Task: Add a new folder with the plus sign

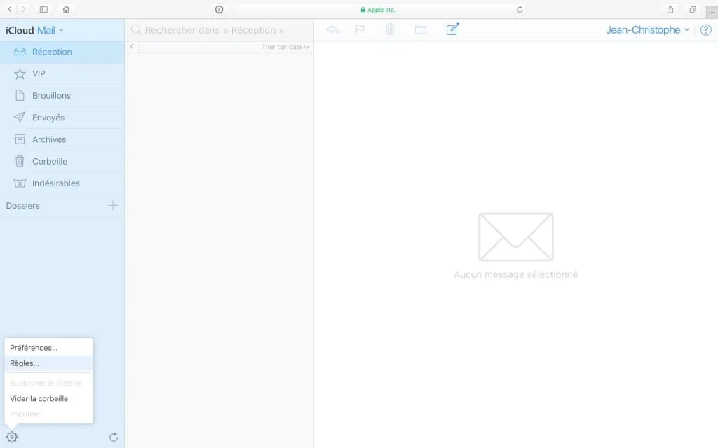Action: point(112,205)
